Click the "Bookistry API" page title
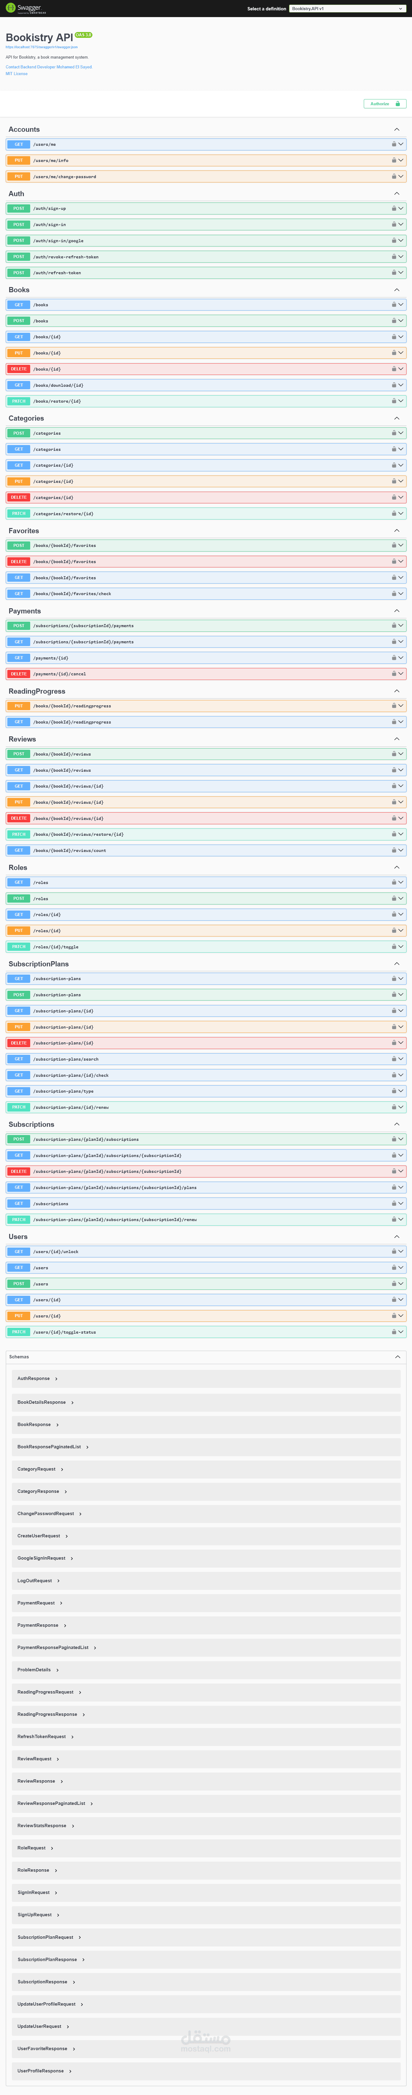The width and height of the screenshot is (412, 2095). [39, 38]
